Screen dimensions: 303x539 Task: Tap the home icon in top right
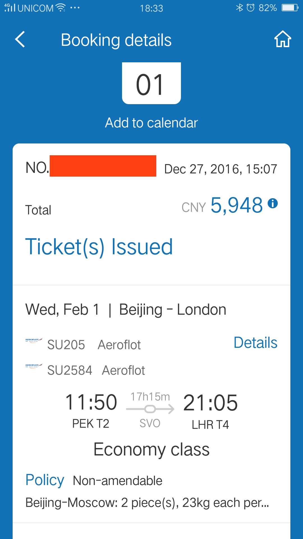point(283,40)
